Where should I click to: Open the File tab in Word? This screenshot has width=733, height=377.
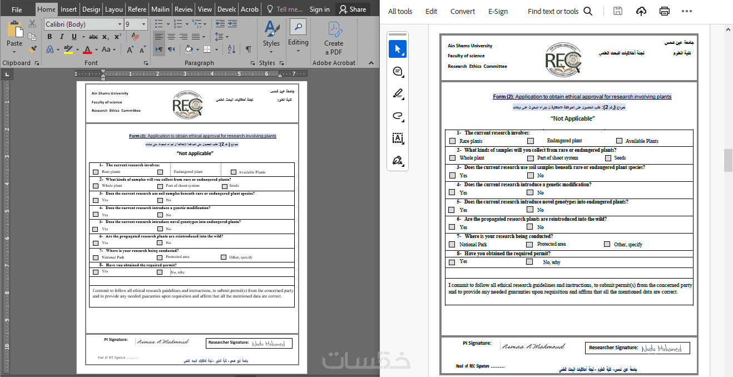pos(17,9)
